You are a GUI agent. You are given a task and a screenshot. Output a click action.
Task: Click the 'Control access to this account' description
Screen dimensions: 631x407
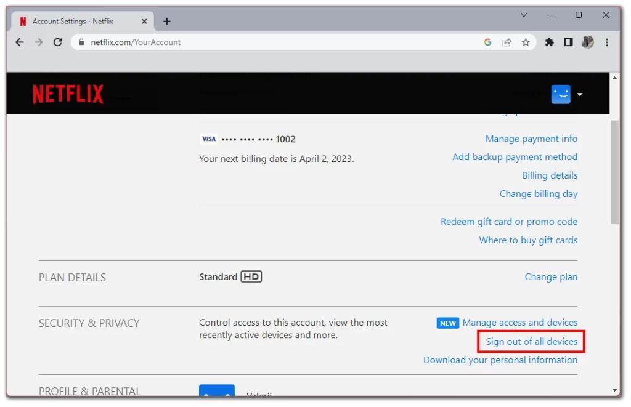coord(293,329)
